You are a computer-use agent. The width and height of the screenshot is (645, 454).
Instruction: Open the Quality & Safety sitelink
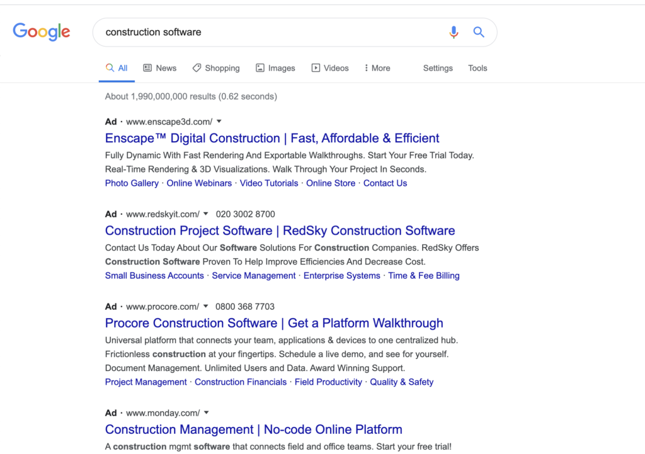401,382
